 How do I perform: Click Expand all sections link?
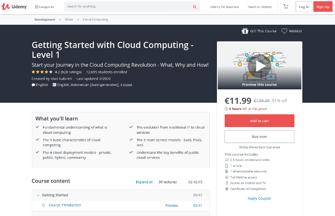pos(144,182)
